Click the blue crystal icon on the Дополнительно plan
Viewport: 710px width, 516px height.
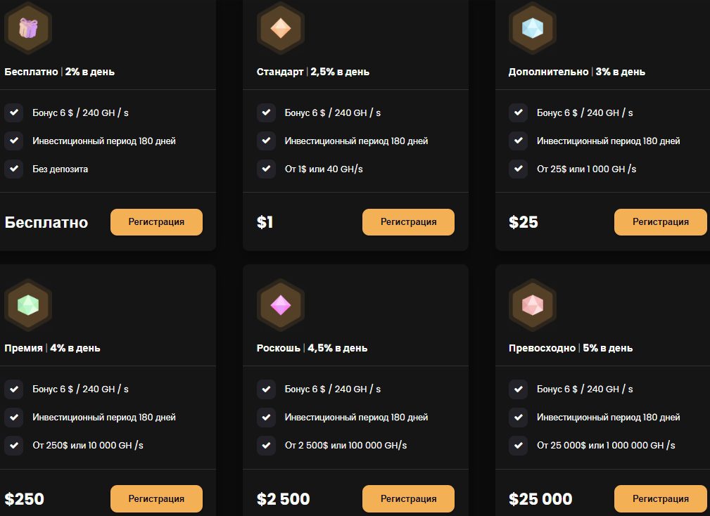point(532,28)
